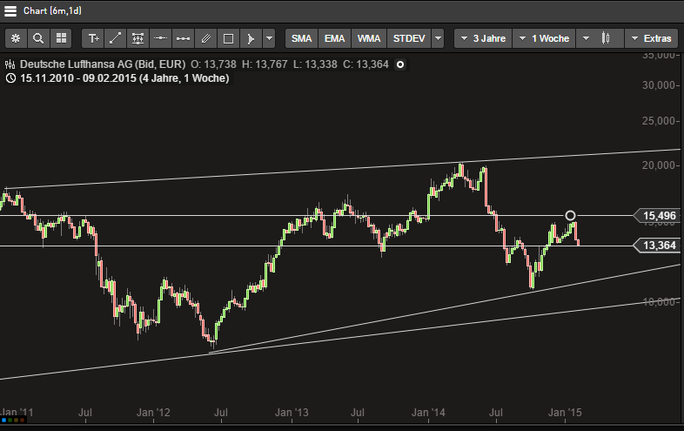Toggle the circle marker next to close price

pyautogui.click(x=399, y=64)
